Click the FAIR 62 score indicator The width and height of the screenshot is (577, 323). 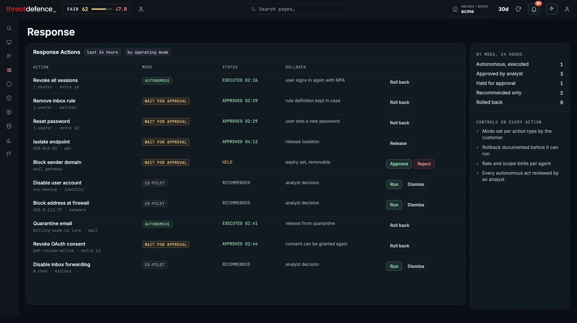point(97,9)
